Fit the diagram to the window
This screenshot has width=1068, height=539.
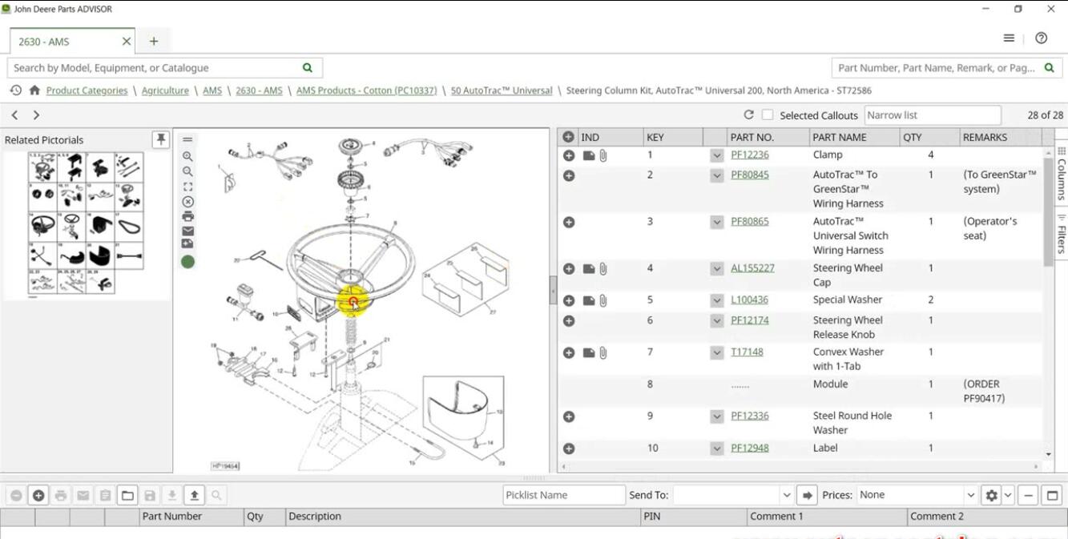pos(187,187)
